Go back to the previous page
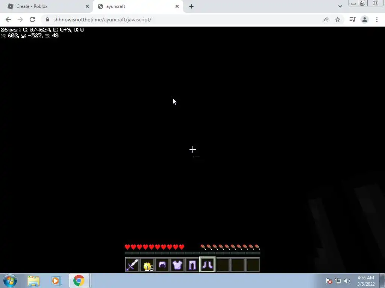385x288 pixels. (x=8, y=19)
